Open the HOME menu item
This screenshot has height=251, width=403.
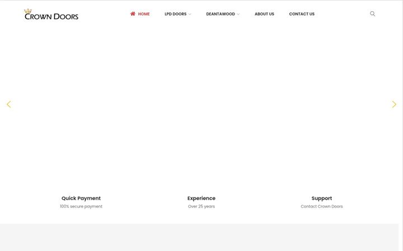pos(144,14)
